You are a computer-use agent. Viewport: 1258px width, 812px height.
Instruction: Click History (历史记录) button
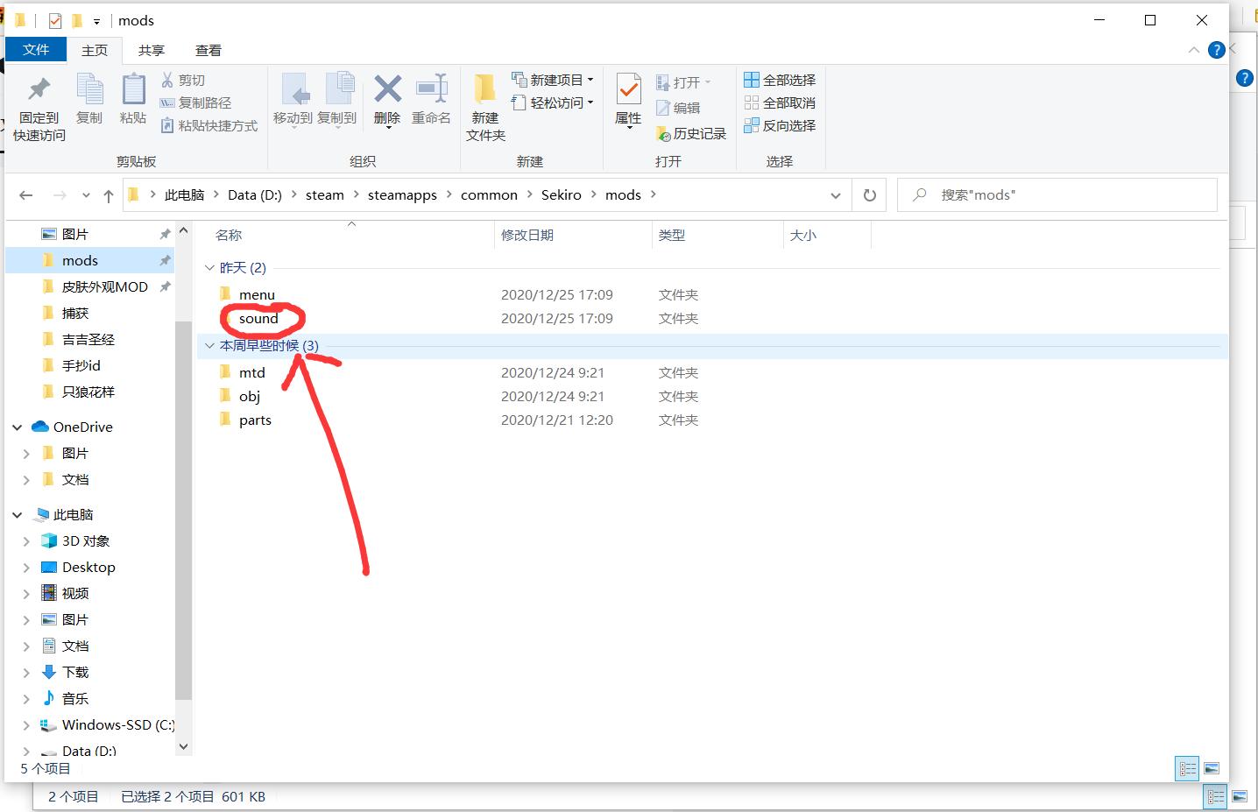pyautogui.click(x=691, y=133)
